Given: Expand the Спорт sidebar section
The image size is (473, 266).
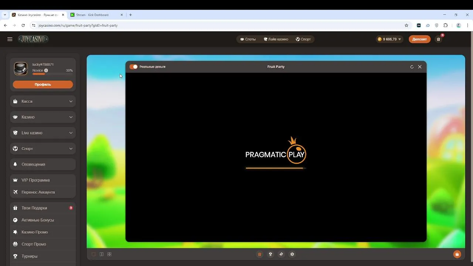Looking at the screenshot, I should click(43, 149).
